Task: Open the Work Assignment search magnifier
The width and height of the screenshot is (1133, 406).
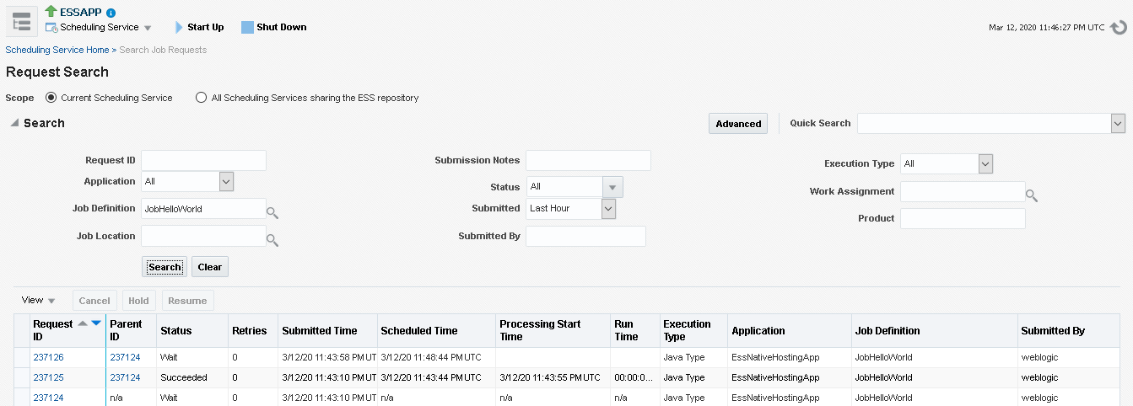Action: point(1032,196)
